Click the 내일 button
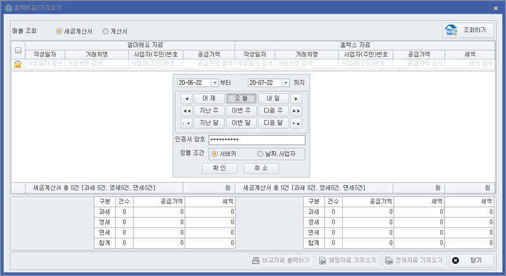506x276 pixels. 273,99
